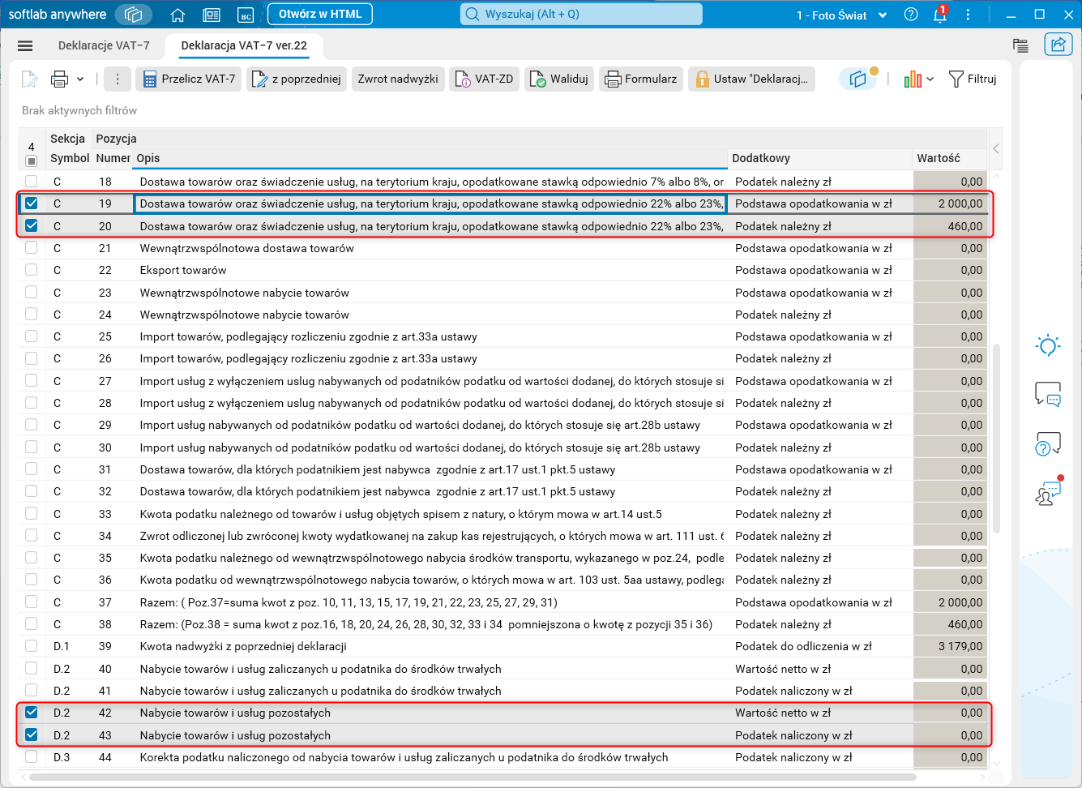The width and height of the screenshot is (1082, 788).
Task: Click the BC icon in the top bar
Action: 246,15
